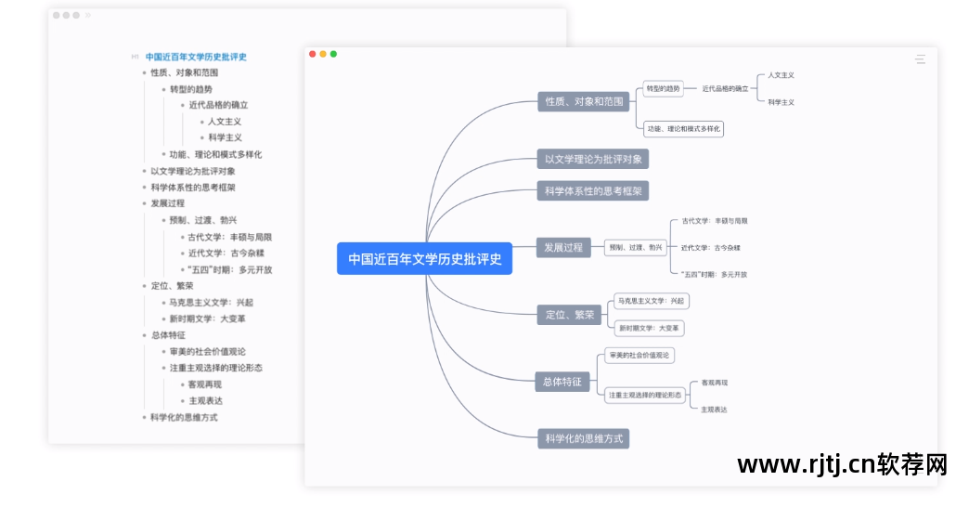Select 主观表达 row in outline window

click(x=205, y=401)
